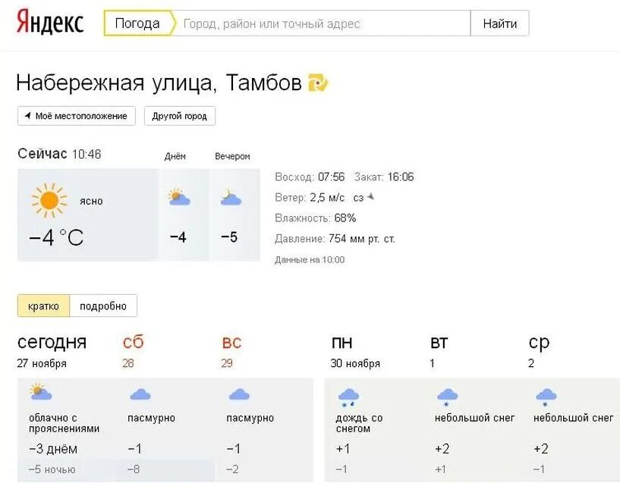Click today's partly cloudy forecast icon
Screen dimensions: 620x483
(x=40, y=392)
